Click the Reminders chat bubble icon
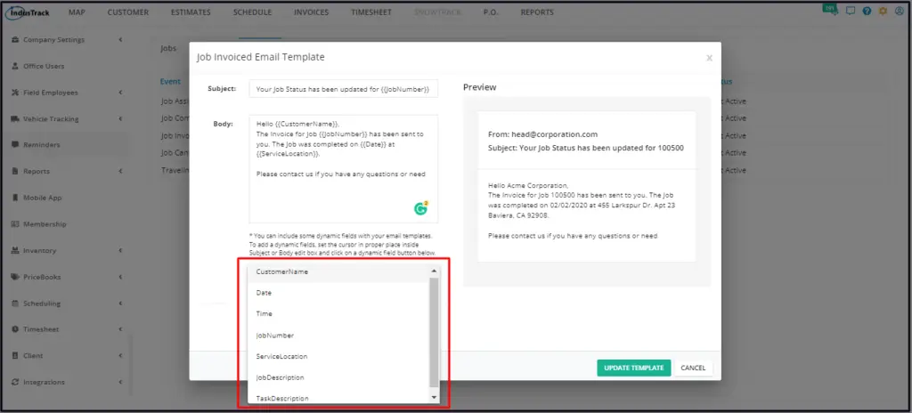 [x=16, y=145]
